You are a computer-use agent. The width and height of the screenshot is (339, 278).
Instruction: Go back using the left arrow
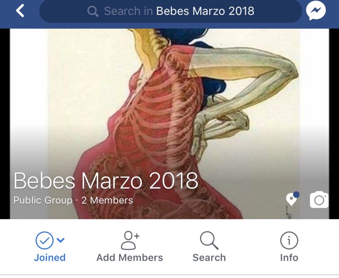click(20, 11)
